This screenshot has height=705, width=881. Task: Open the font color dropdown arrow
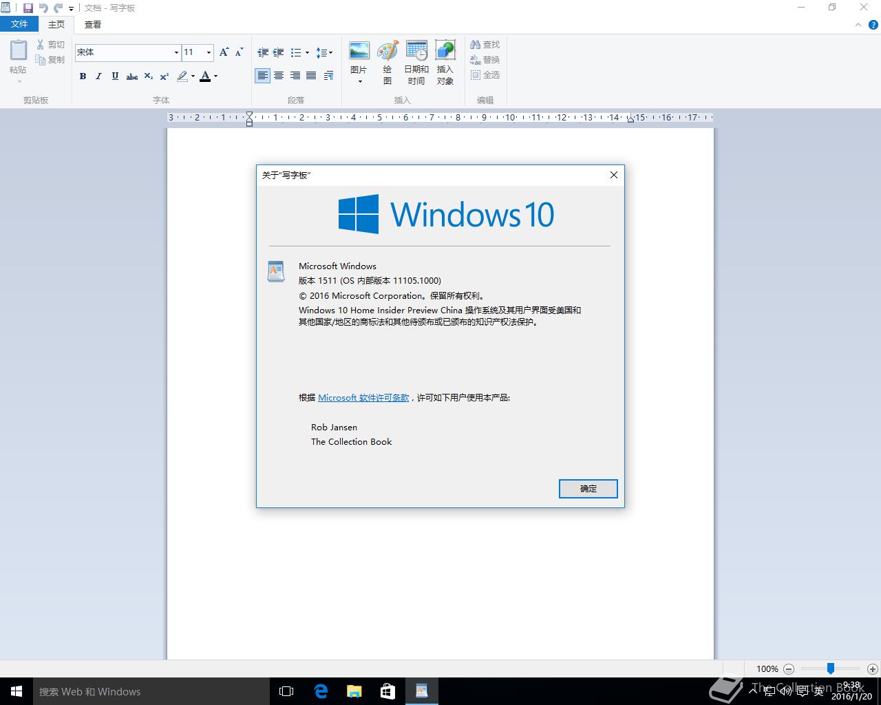[215, 76]
